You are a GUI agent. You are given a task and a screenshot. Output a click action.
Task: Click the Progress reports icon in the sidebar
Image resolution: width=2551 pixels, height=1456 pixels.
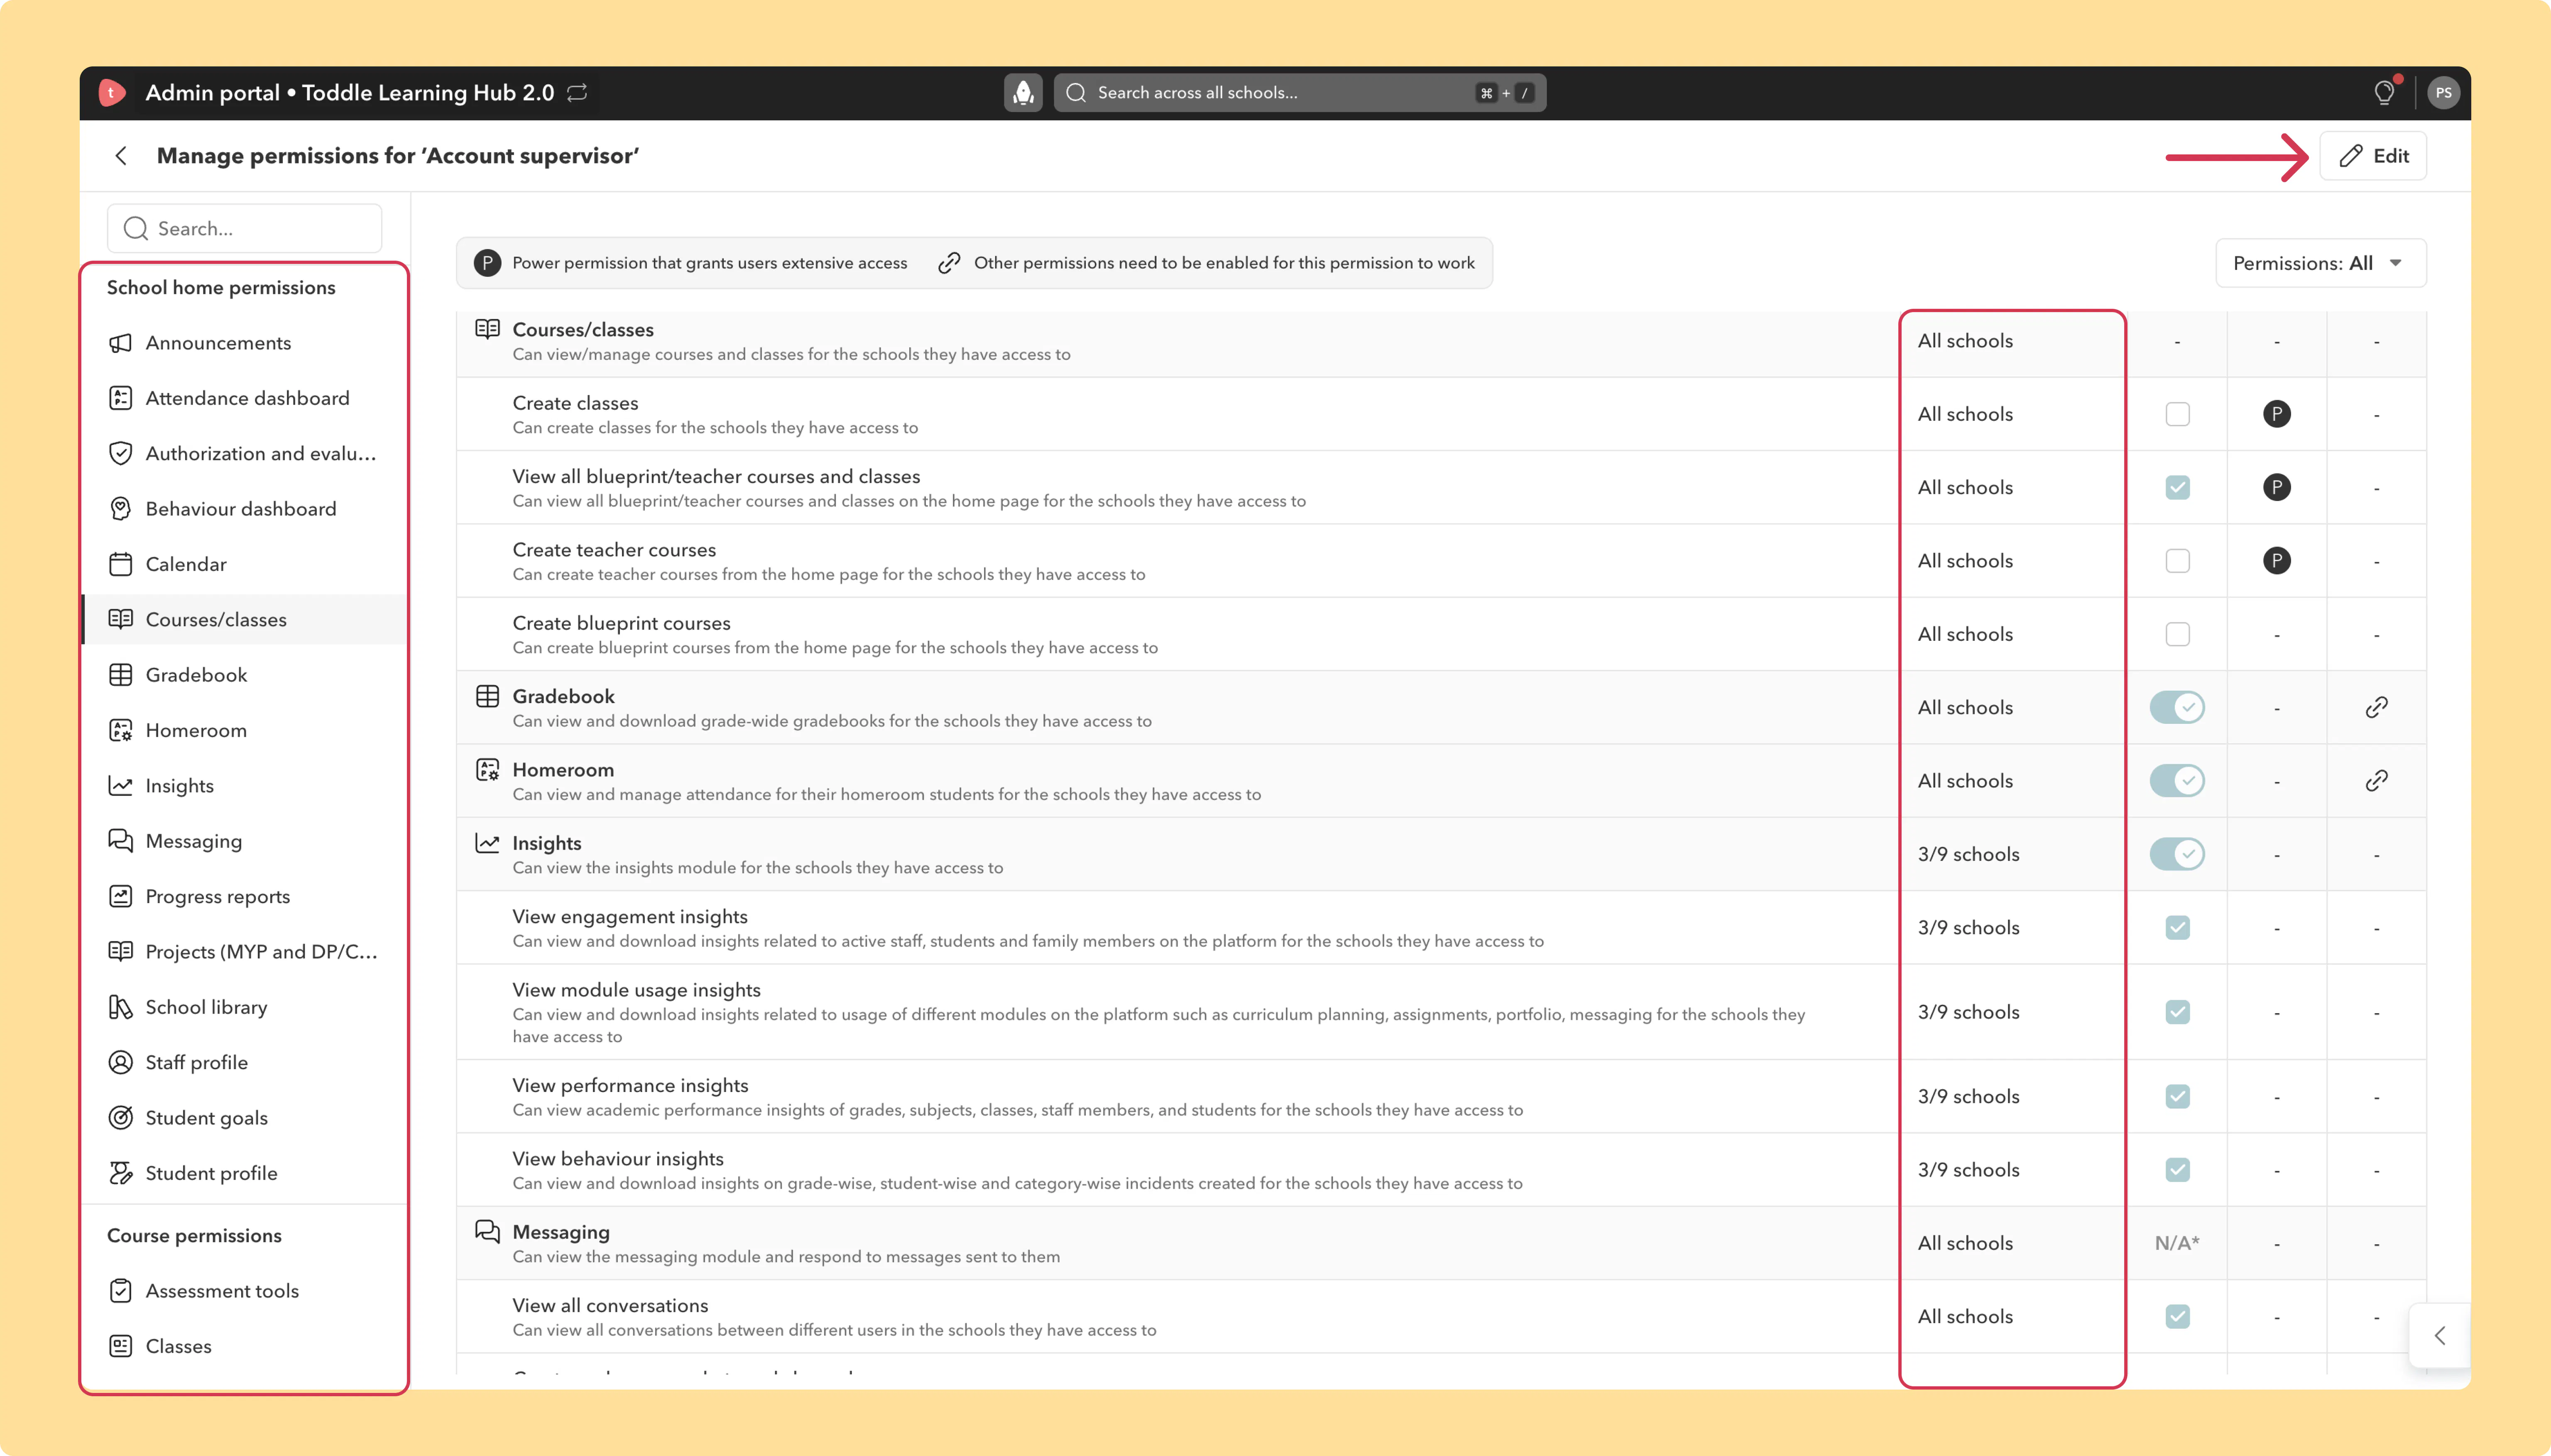(120, 897)
